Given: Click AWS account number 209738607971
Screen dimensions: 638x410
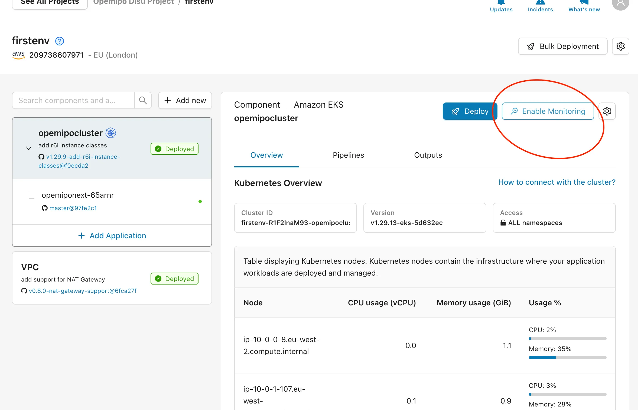Looking at the screenshot, I should [x=56, y=55].
